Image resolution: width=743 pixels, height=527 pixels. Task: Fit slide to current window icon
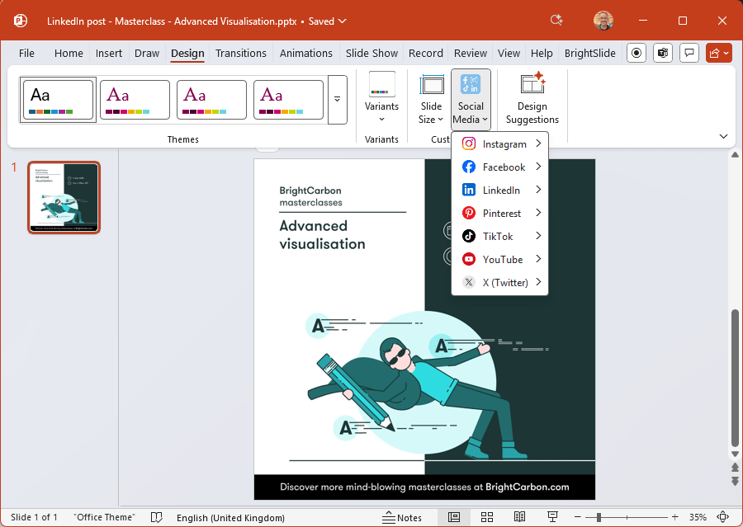722,517
